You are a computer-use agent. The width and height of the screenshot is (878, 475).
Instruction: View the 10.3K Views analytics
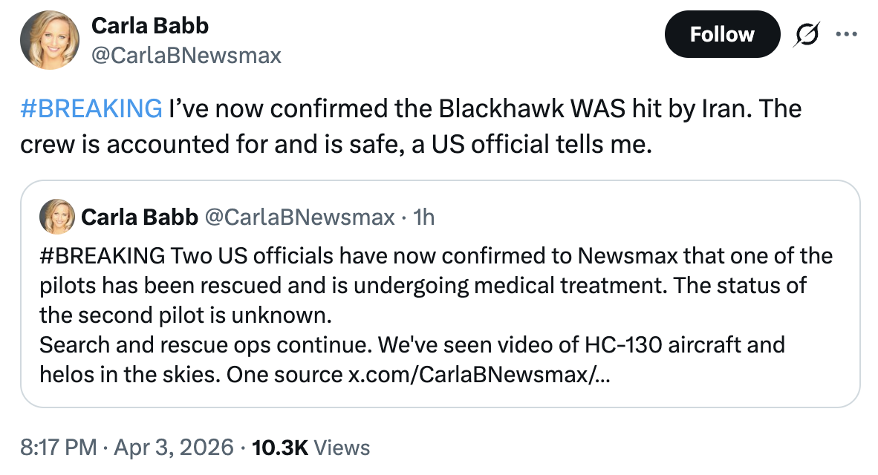click(311, 448)
